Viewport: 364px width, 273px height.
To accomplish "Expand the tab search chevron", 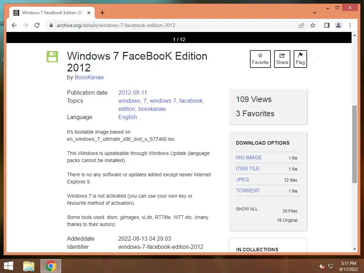I will coord(315,13).
